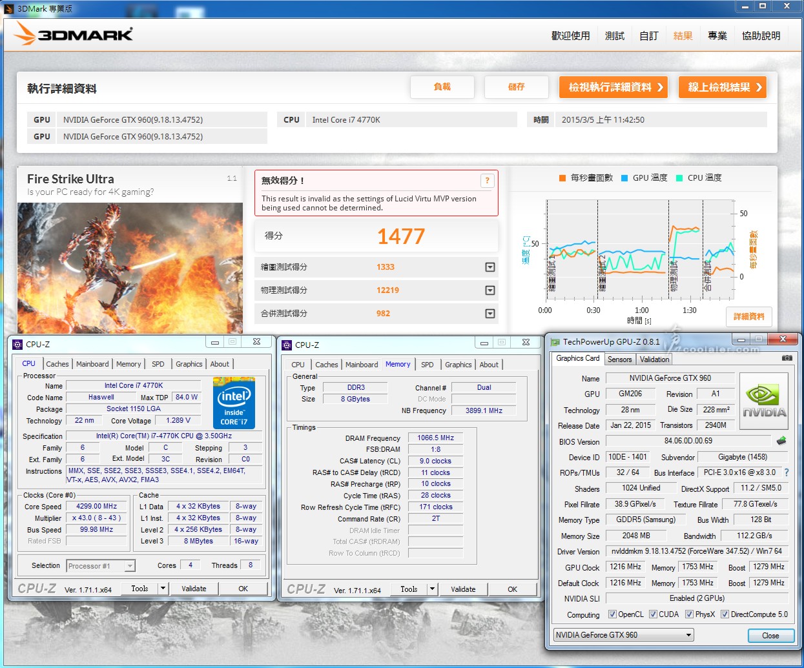Image resolution: width=804 pixels, height=668 pixels.
Task: Click the Memory CPU-Z title bar icon
Action: [x=287, y=345]
